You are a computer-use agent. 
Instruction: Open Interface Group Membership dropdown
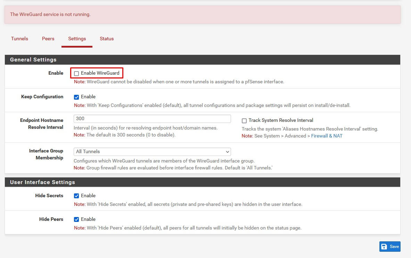[152, 152]
